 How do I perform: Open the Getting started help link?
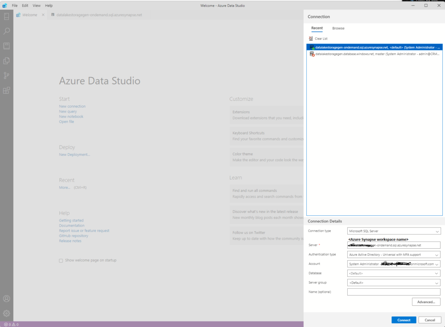click(x=71, y=220)
